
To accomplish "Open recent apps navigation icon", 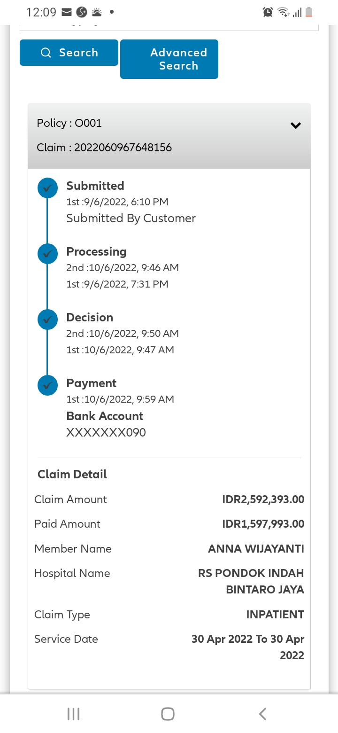I will 73,714.
